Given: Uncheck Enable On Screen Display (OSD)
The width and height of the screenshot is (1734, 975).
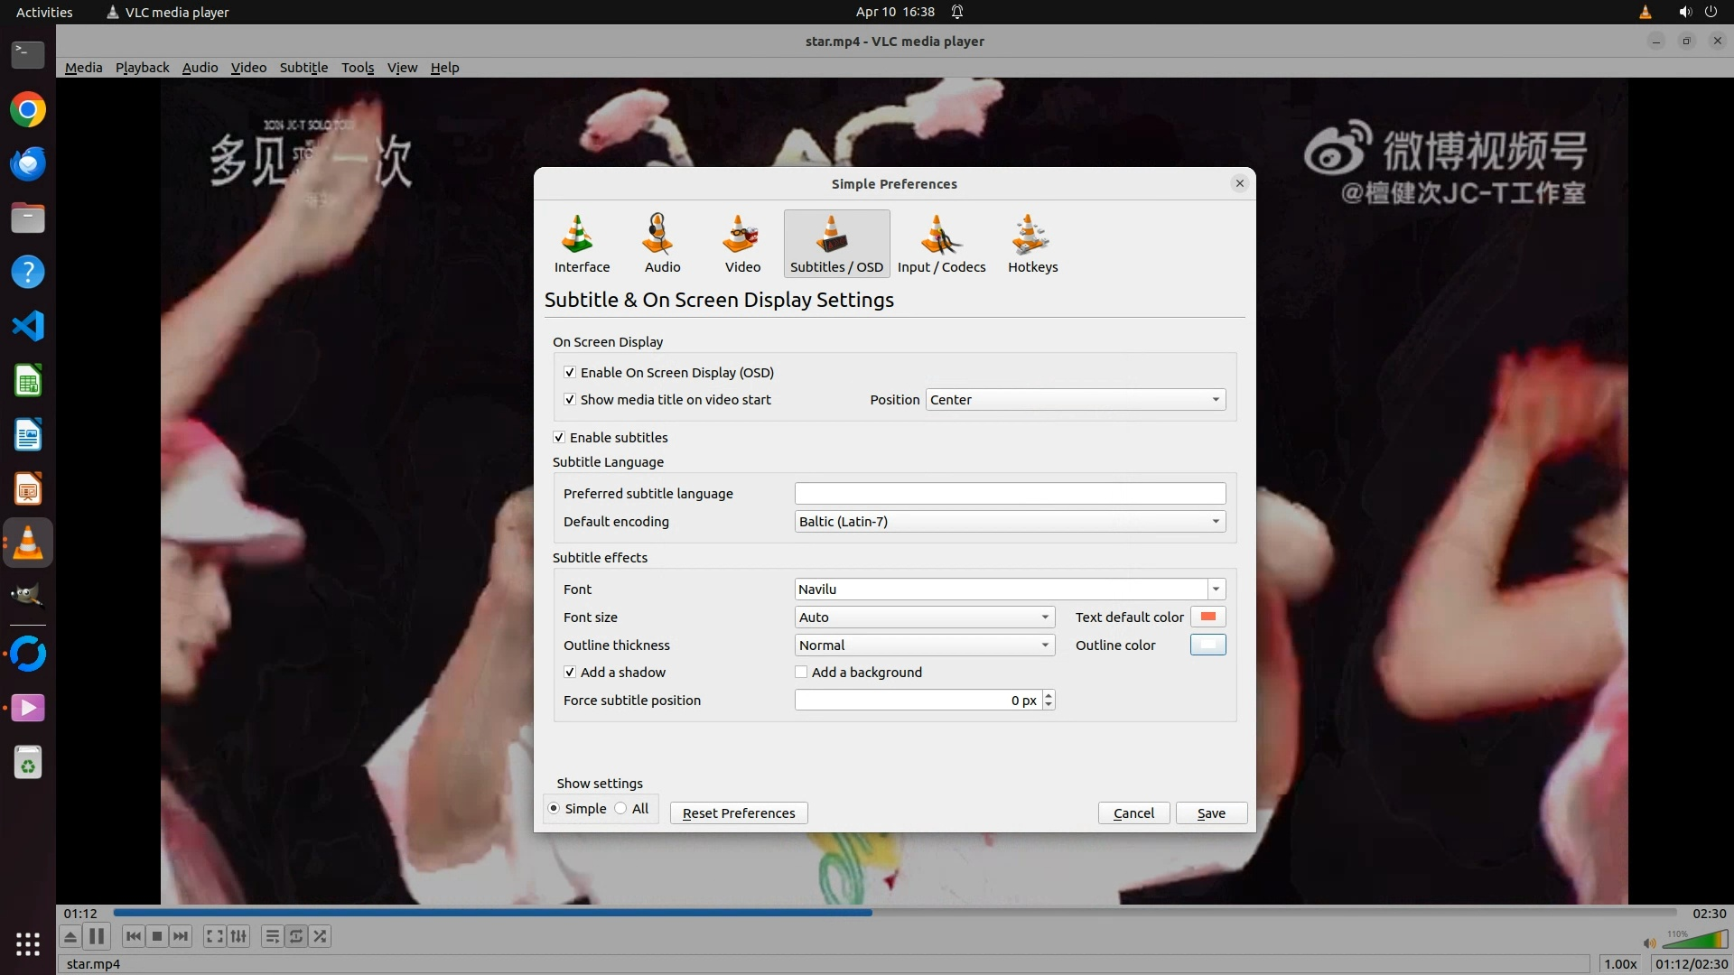Looking at the screenshot, I should coord(570,373).
